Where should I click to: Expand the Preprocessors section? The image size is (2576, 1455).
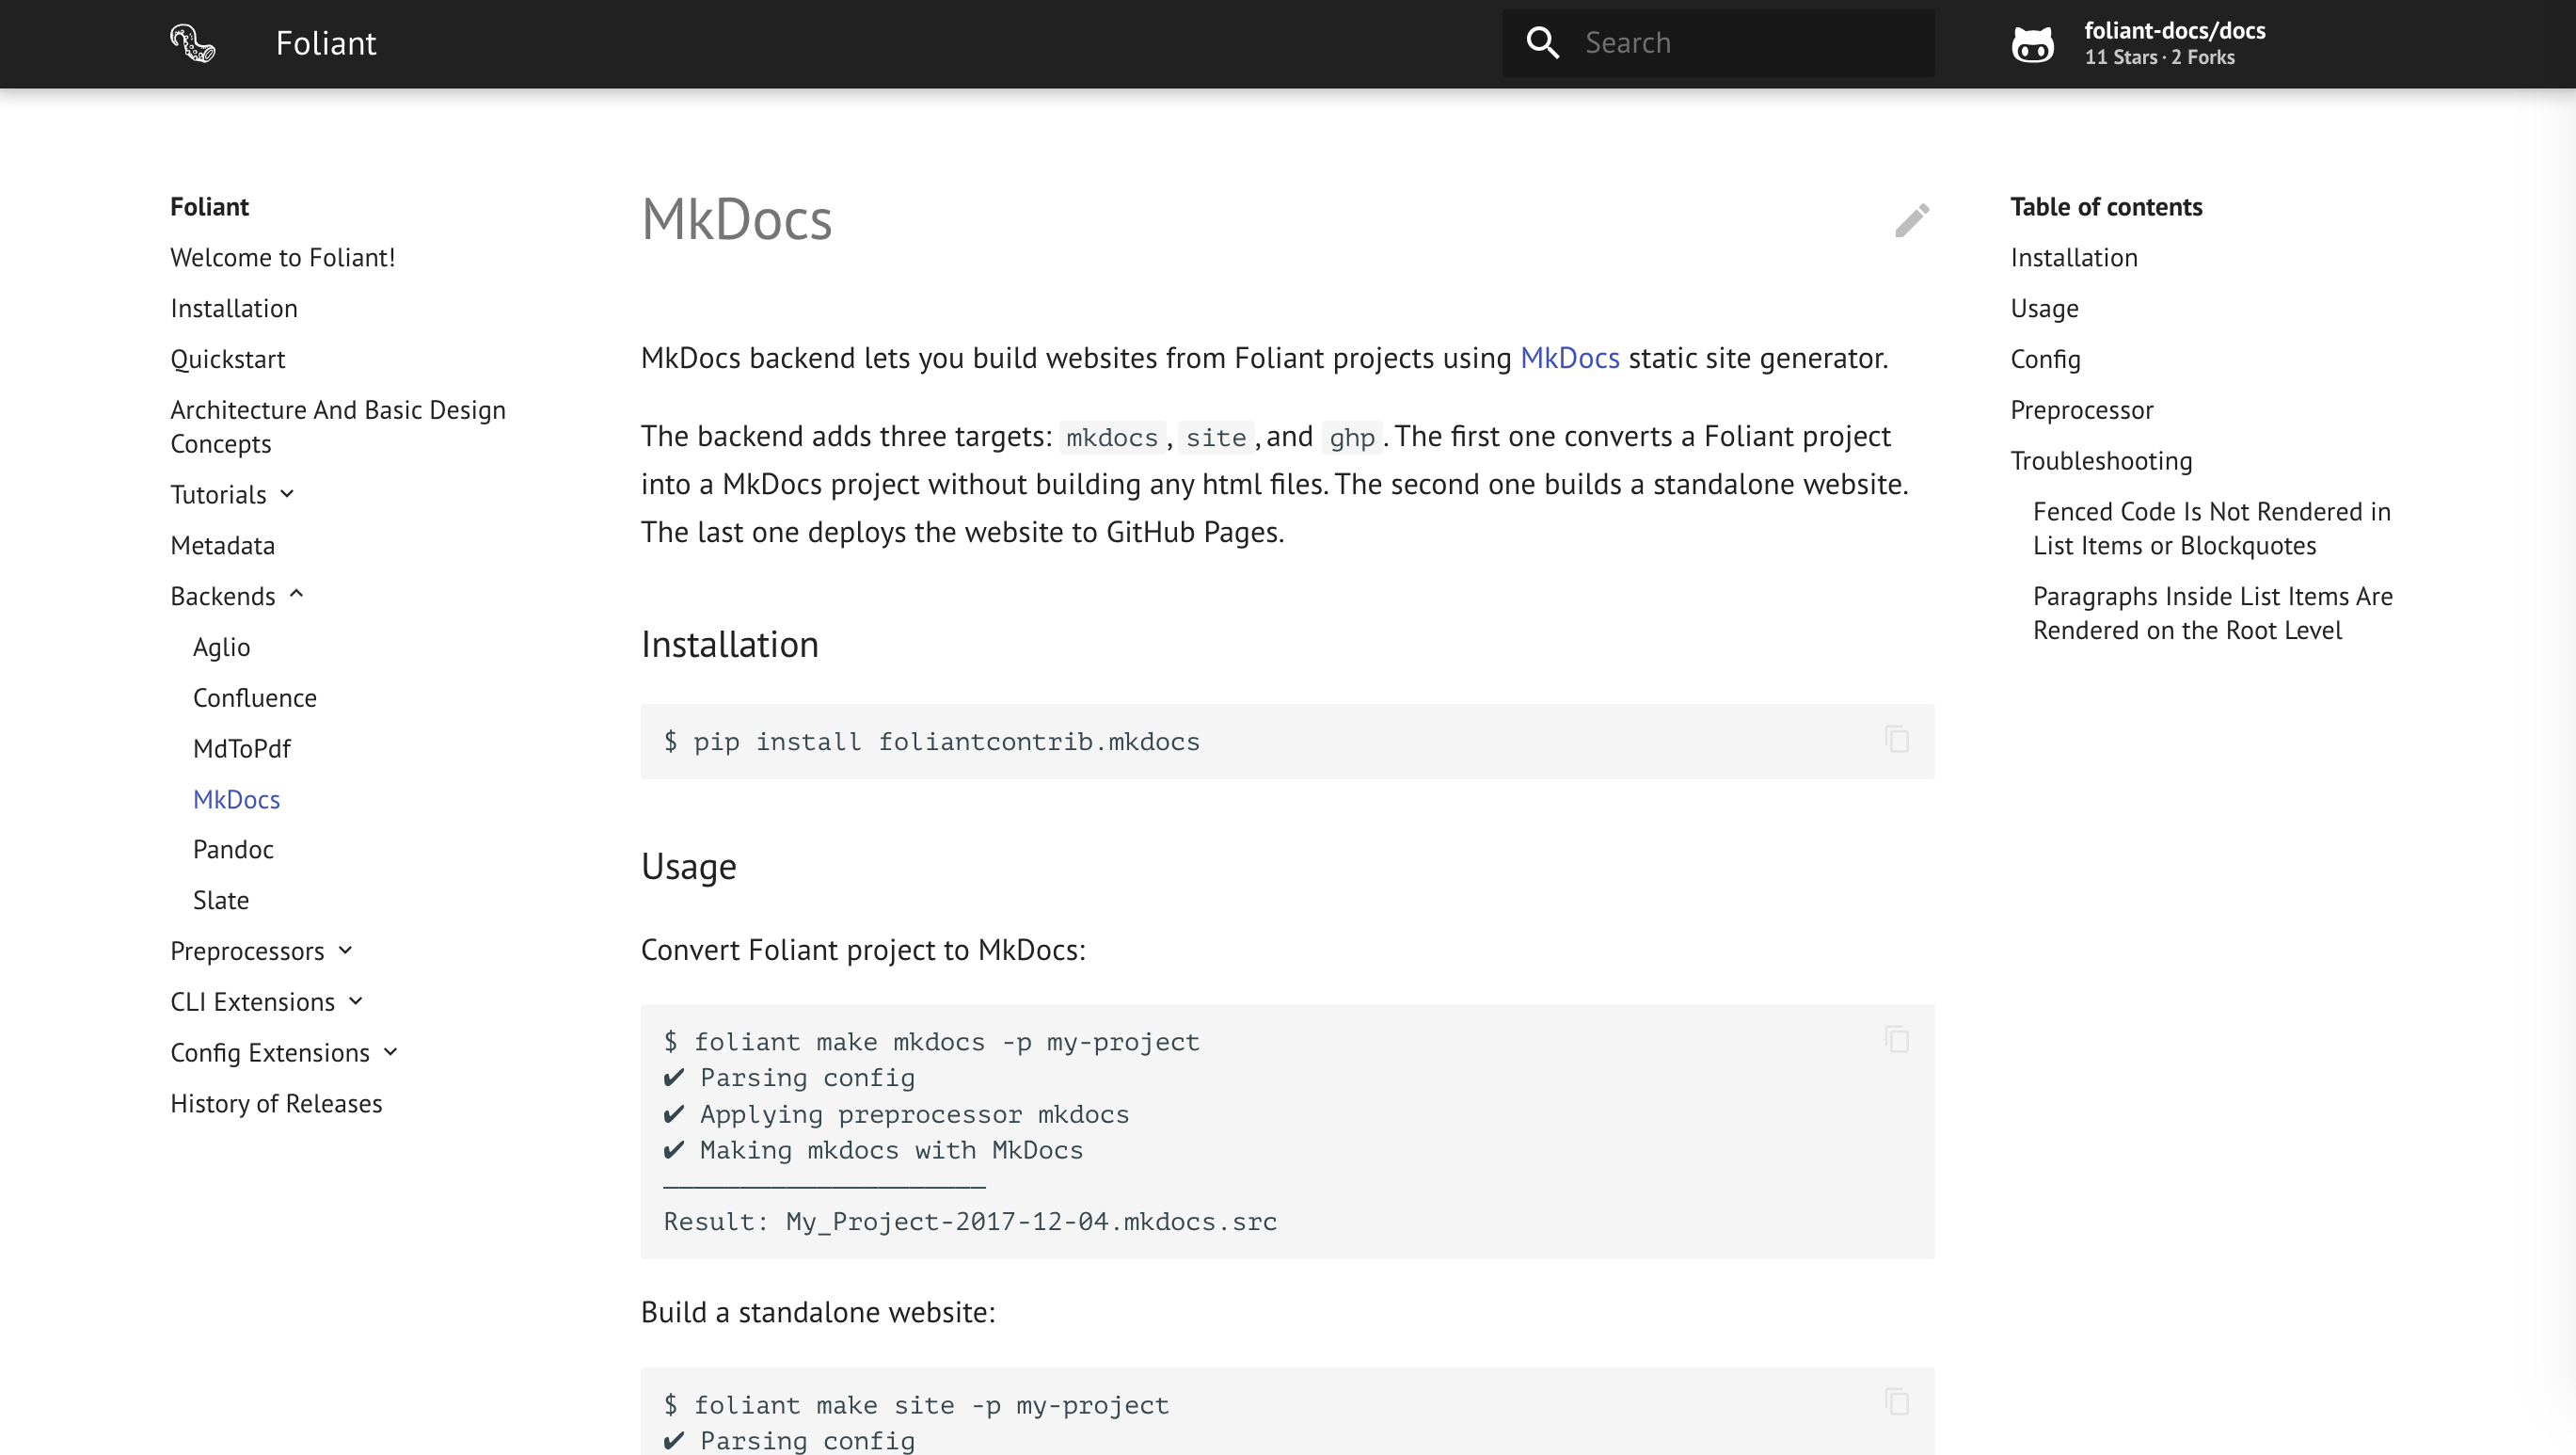pos(345,950)
